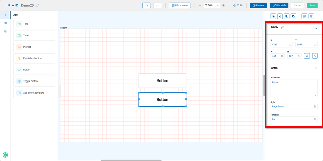Collapse the left Add panel
323x161 pixels.
click(59, 91)
